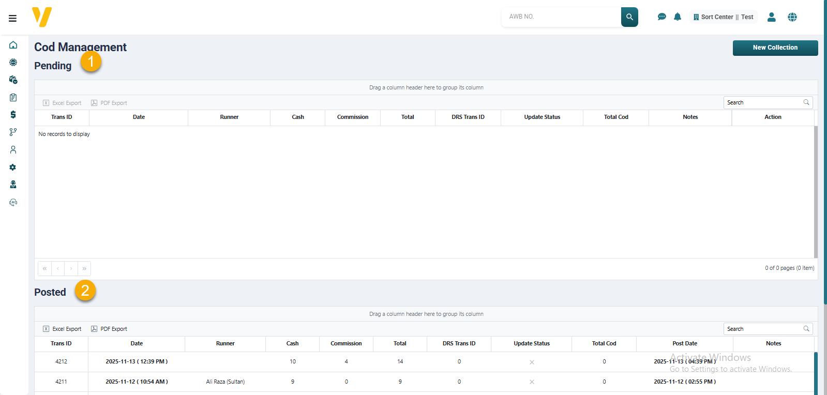Viewport: 827px width, 395px height.
Task: Click the AWB search magnifier button
Action: point(629,17)
